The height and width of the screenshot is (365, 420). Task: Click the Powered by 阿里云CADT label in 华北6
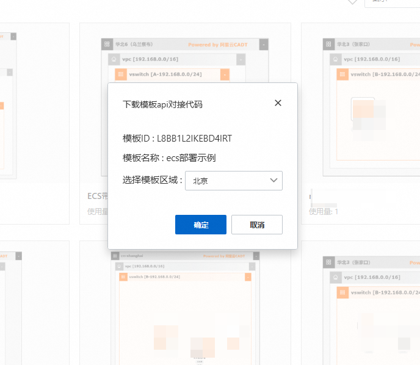(218, 45)
